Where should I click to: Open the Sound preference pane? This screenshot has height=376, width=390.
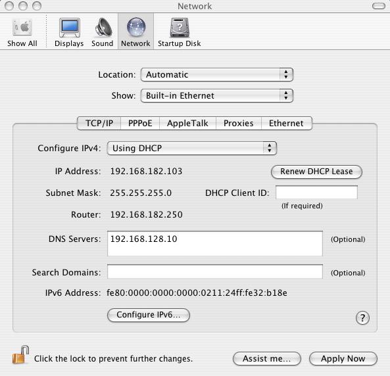102,32
